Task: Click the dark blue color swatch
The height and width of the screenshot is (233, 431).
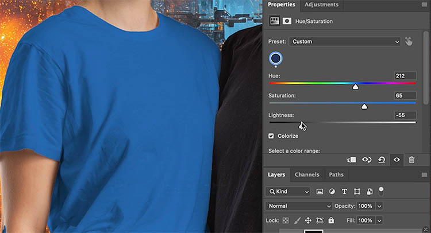Action: [x=275, y=59]
